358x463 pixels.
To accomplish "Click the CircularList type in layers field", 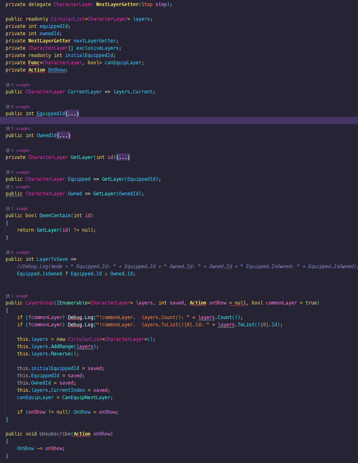I will tap(68, 19).
